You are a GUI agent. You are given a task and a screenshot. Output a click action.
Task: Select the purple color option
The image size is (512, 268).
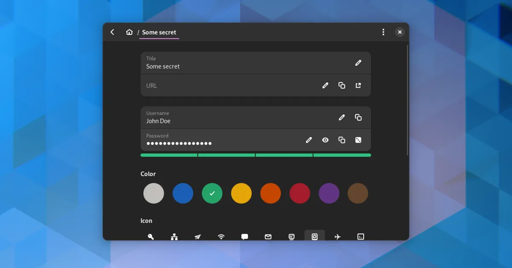[x=329, y=194]
